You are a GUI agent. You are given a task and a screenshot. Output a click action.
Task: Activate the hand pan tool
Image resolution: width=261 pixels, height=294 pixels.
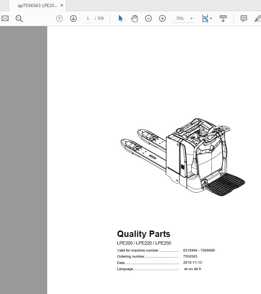(134, 18)
